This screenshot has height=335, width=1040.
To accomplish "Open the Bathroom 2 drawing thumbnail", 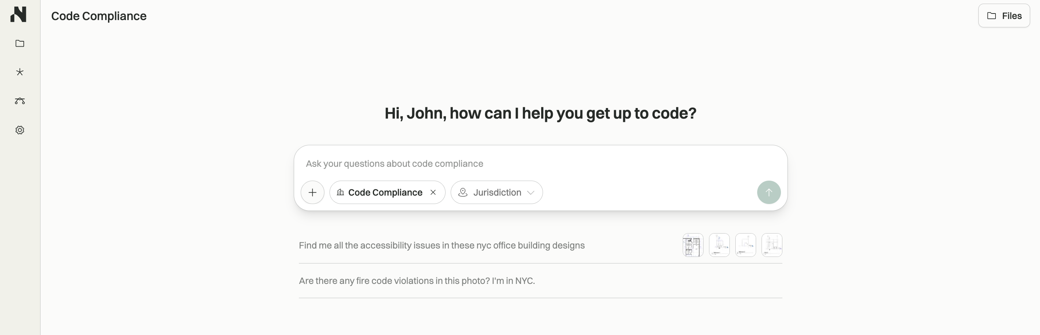I will pyautogui.click(x=745, y=245).
